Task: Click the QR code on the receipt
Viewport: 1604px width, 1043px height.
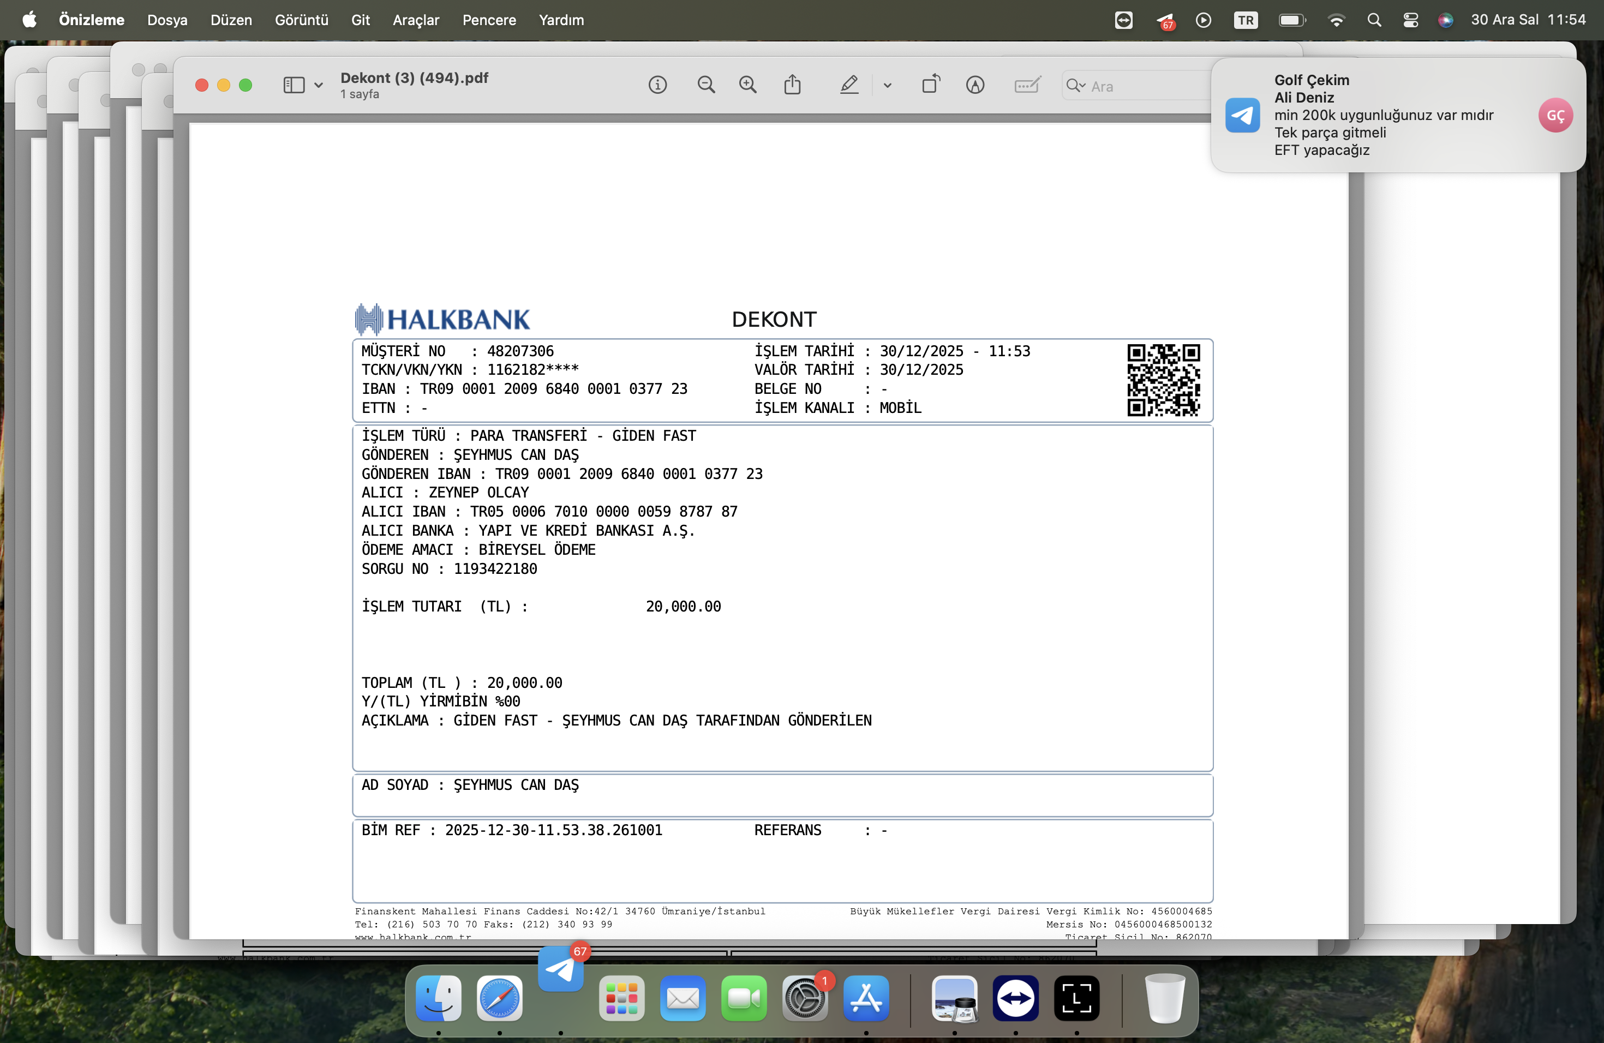Action: click(1164, 380)
